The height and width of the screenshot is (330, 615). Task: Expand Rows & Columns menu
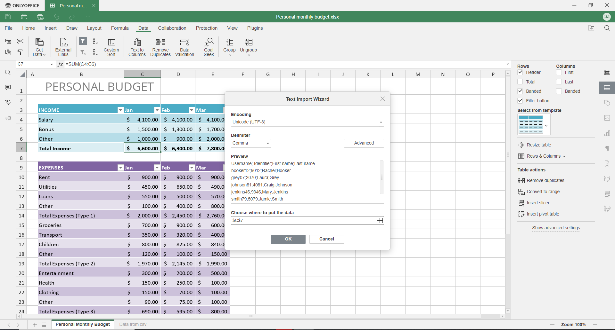[542, 156]
